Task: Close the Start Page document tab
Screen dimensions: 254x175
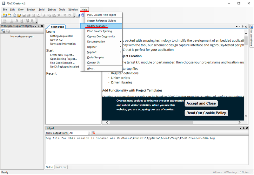Action: pyautogui.click(x=246, y=27)
